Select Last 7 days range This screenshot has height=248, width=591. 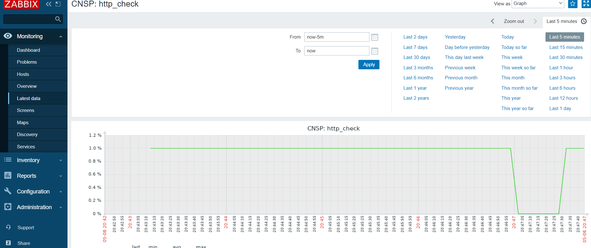(415, 47)
